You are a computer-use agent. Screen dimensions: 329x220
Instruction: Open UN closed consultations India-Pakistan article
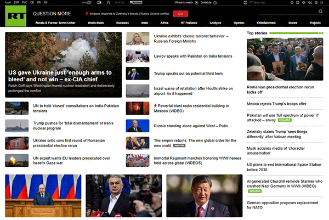[x=76, y=108]
